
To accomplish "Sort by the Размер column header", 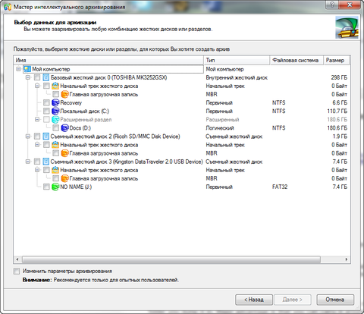I will (x=337, y=60).
